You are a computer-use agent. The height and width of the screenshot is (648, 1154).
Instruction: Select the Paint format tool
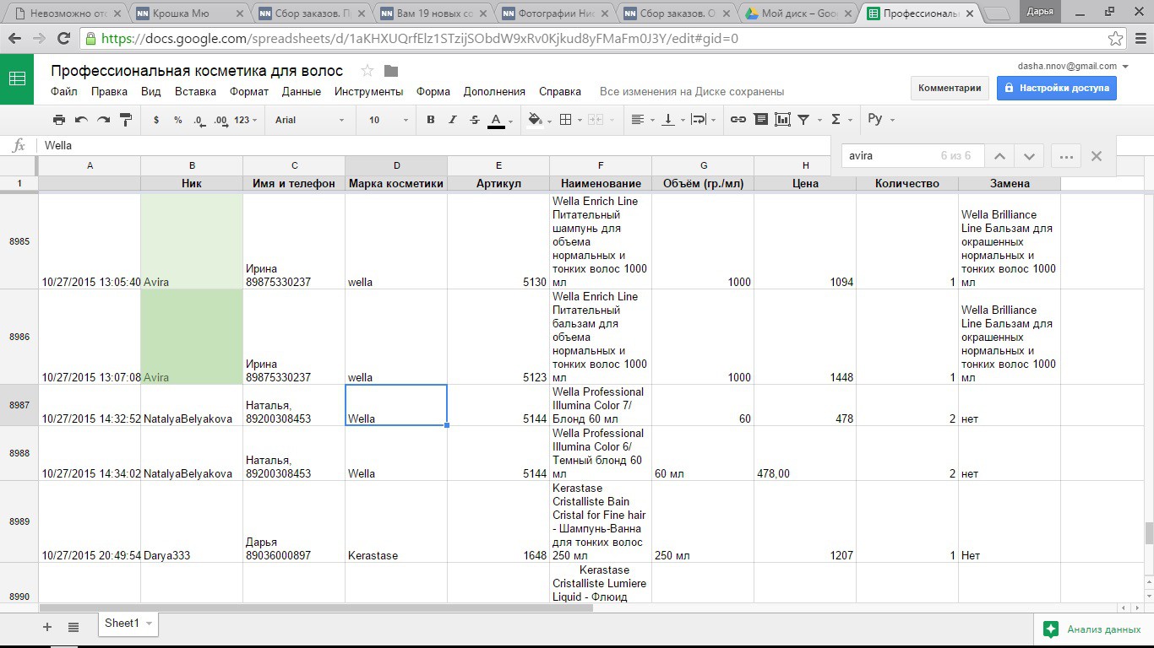(126, 120)
